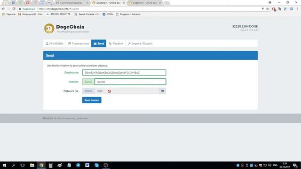Click the network fee info icon

click(162, 91)
